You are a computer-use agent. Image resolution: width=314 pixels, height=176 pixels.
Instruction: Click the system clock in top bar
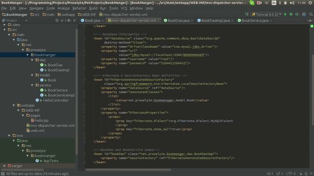point(301,3)
